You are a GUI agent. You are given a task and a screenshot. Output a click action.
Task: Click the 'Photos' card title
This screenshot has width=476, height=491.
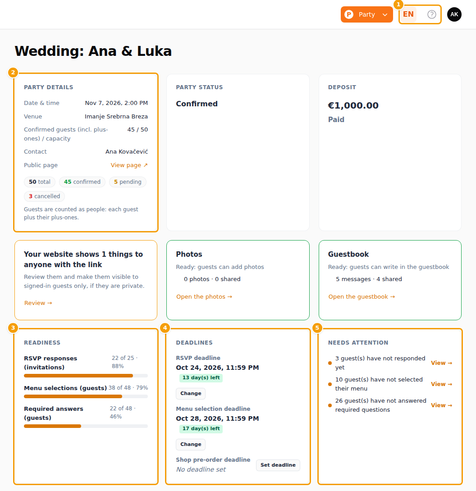[189, 254]
